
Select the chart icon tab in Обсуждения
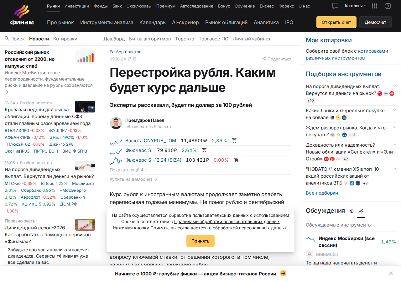click(x=361, y=211)
